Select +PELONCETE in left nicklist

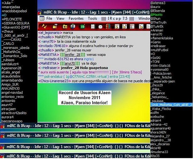tap(12, 19)
